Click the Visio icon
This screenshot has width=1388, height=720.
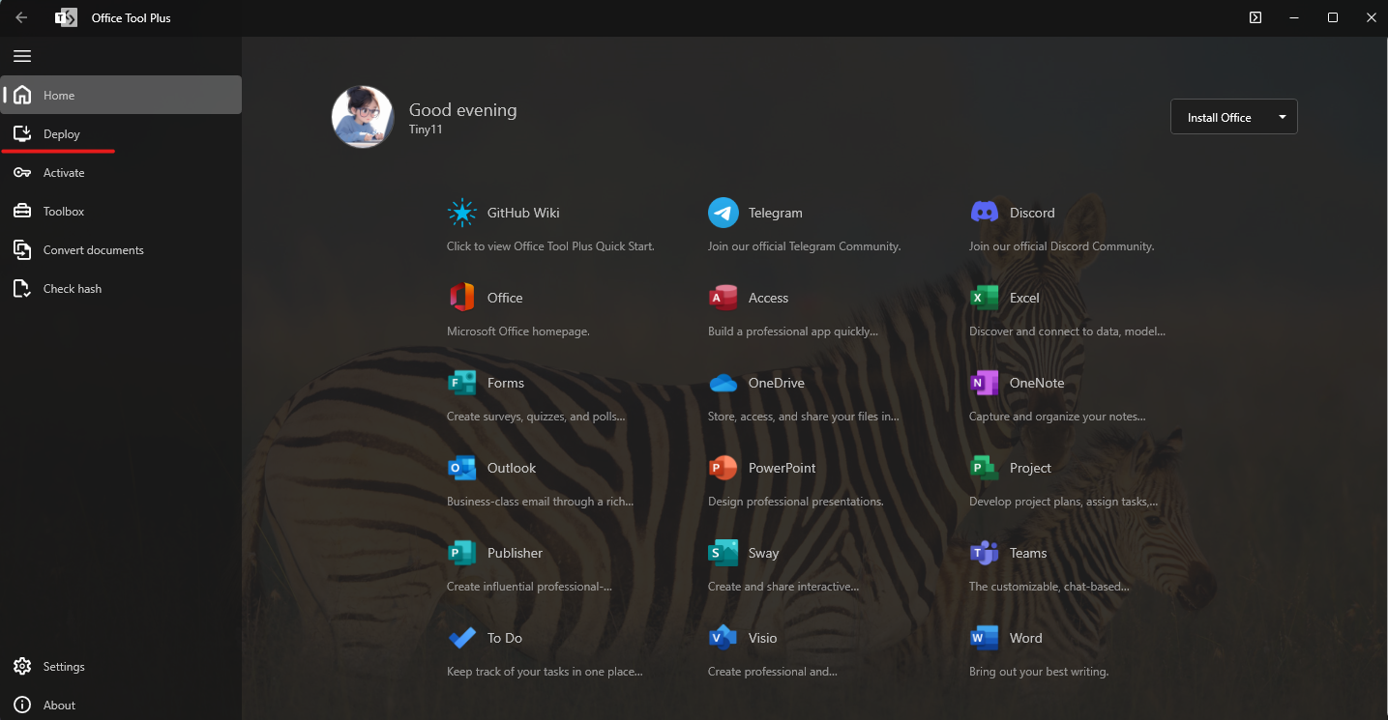(724, 638)
